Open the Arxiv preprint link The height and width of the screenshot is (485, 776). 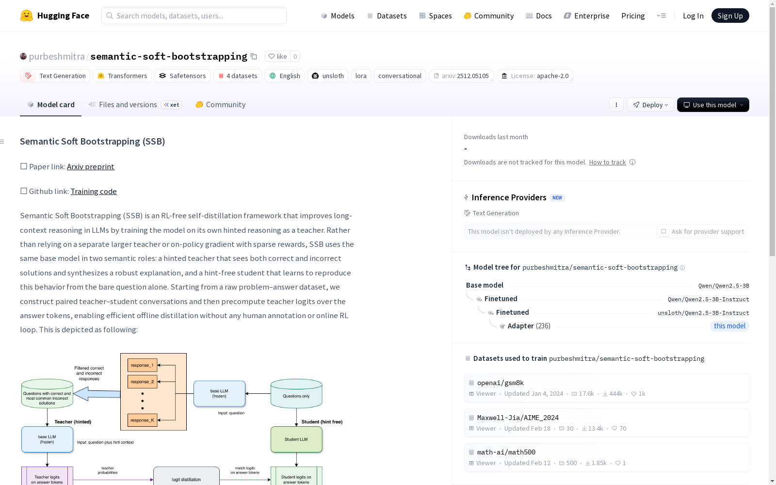91,167
